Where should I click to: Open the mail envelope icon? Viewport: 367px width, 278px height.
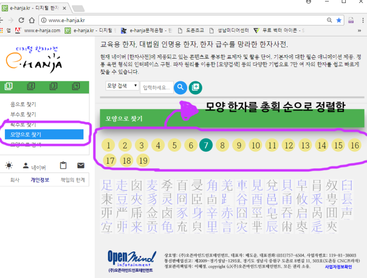(x=81, y=166)
